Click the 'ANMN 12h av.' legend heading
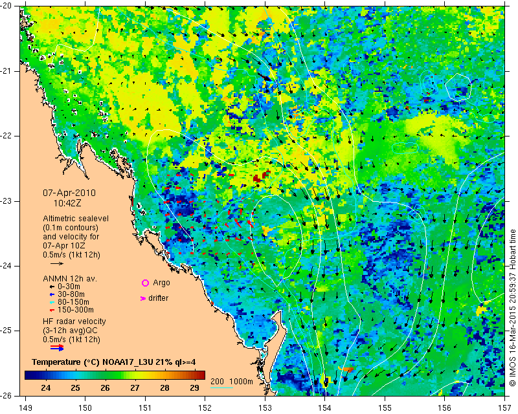The width and height of the screenshot is (518, 414). click(70, 278)
